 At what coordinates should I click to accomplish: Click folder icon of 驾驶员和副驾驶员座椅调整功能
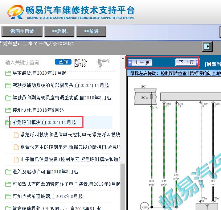click(x=8, y=98)
